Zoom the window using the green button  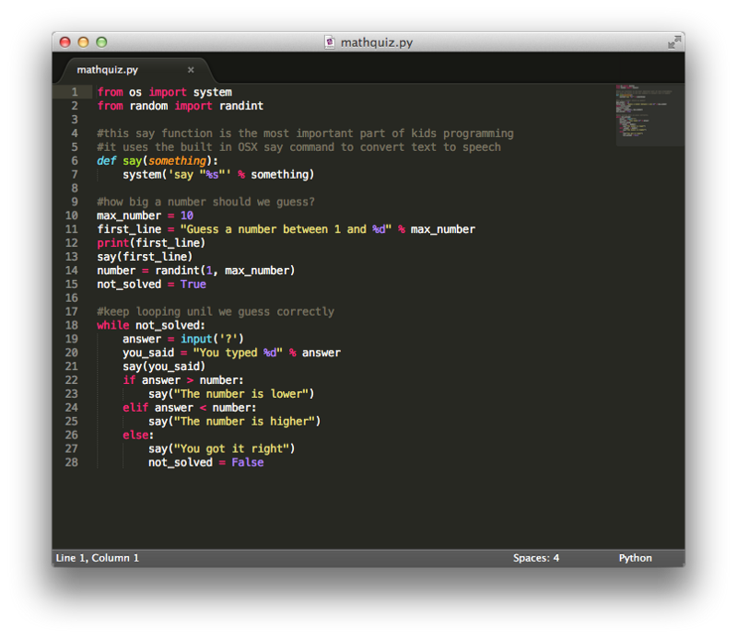[101, 42]
